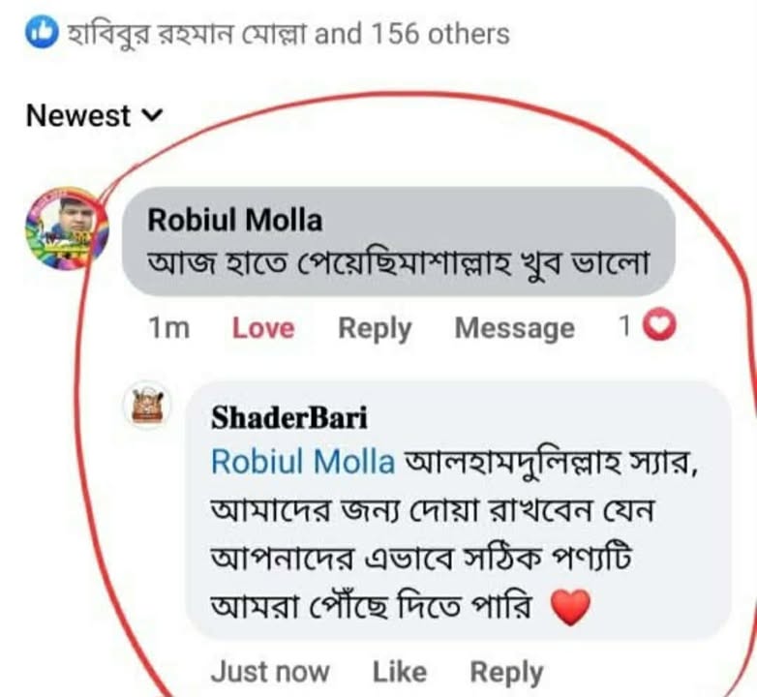Open Robiul Molla's profile picture
The image size is (757, 697).
(x=66, y=227)
